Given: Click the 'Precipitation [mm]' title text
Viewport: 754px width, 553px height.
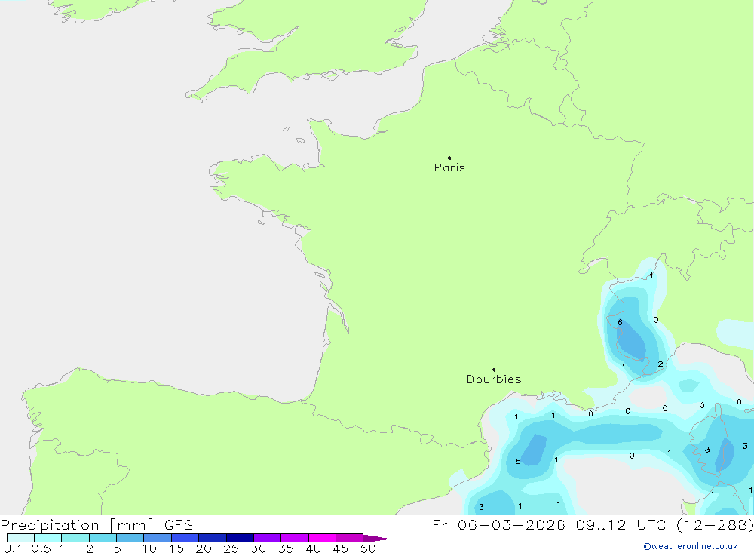Looking at the screenshot, I should [x=78, y=524].
